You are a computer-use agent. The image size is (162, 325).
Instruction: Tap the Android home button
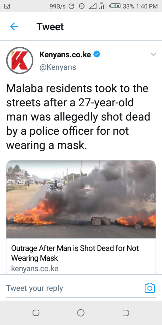click(81, 313)
